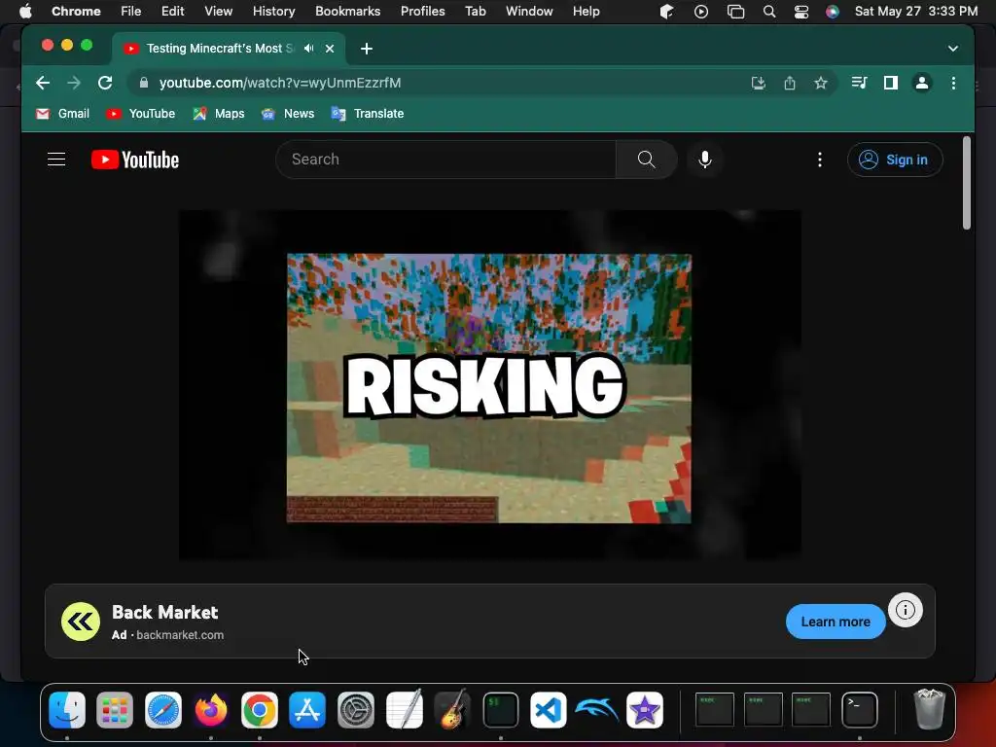Open the Edit menu

coord(172,12)
